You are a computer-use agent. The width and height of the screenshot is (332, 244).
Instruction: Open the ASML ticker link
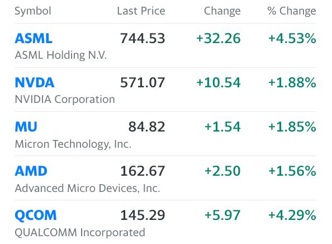coord(34,39)
